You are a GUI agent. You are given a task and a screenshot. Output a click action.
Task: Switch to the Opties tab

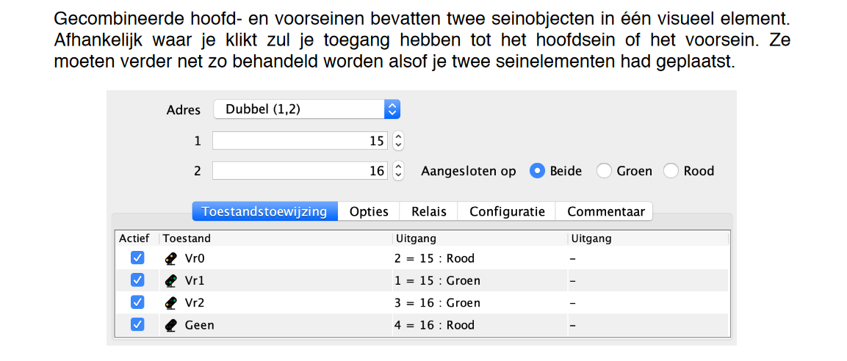[369, 211]
